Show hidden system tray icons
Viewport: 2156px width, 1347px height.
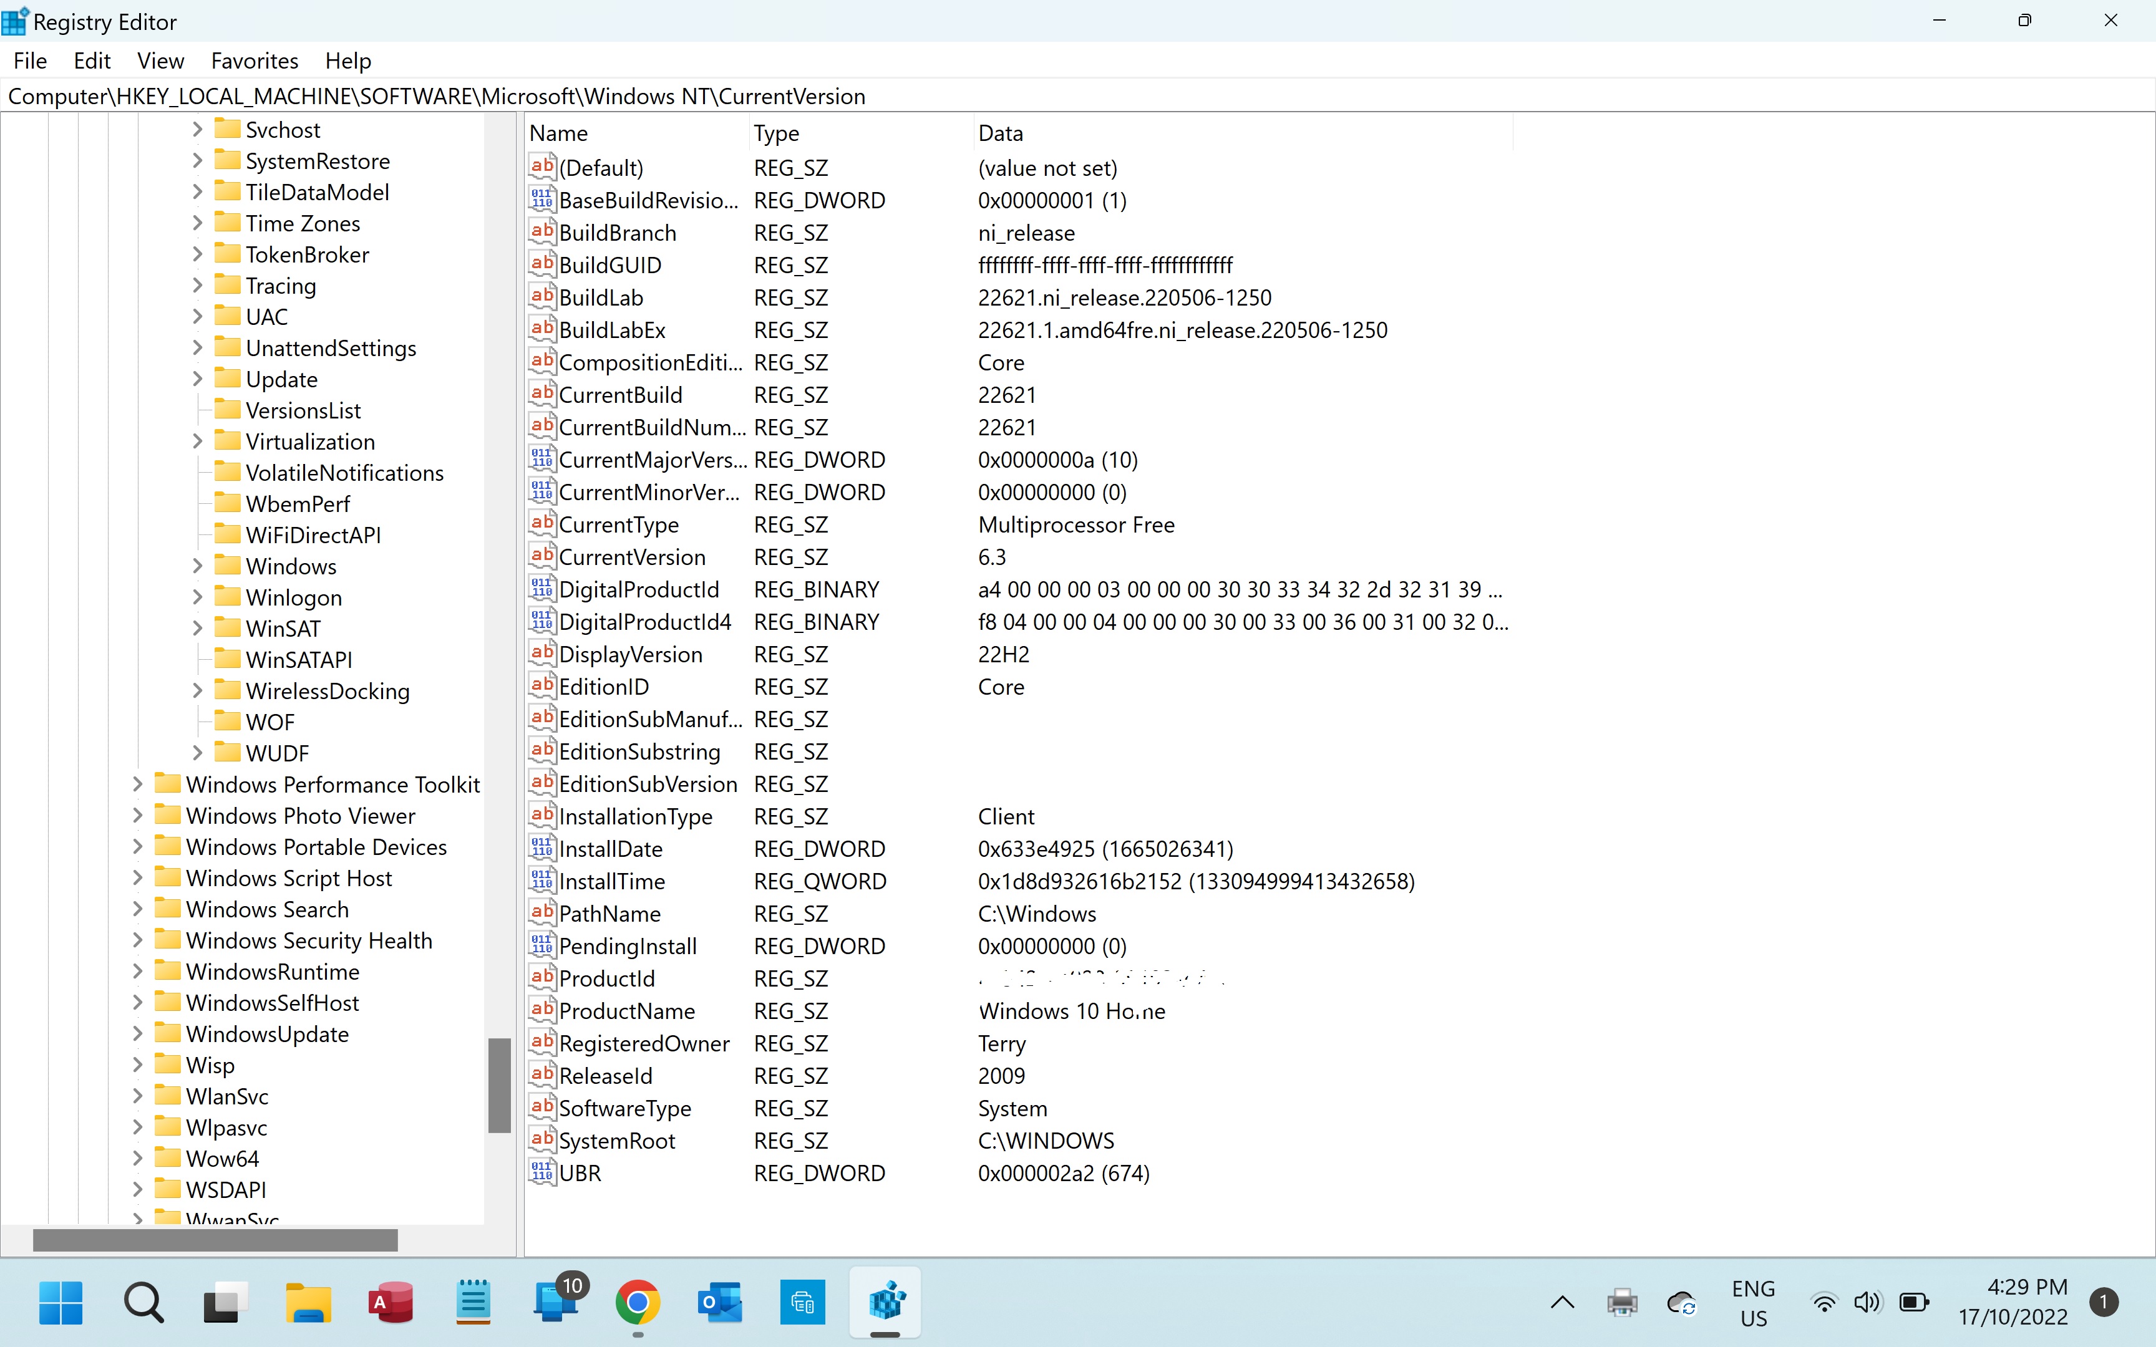[x=1563, y=1303]
